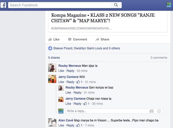Attach a photo via camera icon
Viewport: 173px width, 128px height.
tap(152, 111)
